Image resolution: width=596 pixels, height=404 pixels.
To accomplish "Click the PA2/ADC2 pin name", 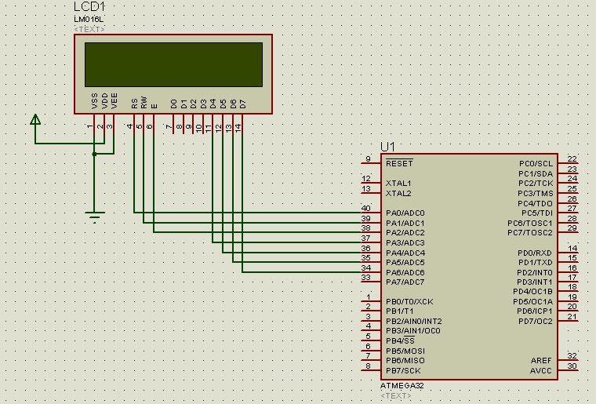I will click(405, 233).
